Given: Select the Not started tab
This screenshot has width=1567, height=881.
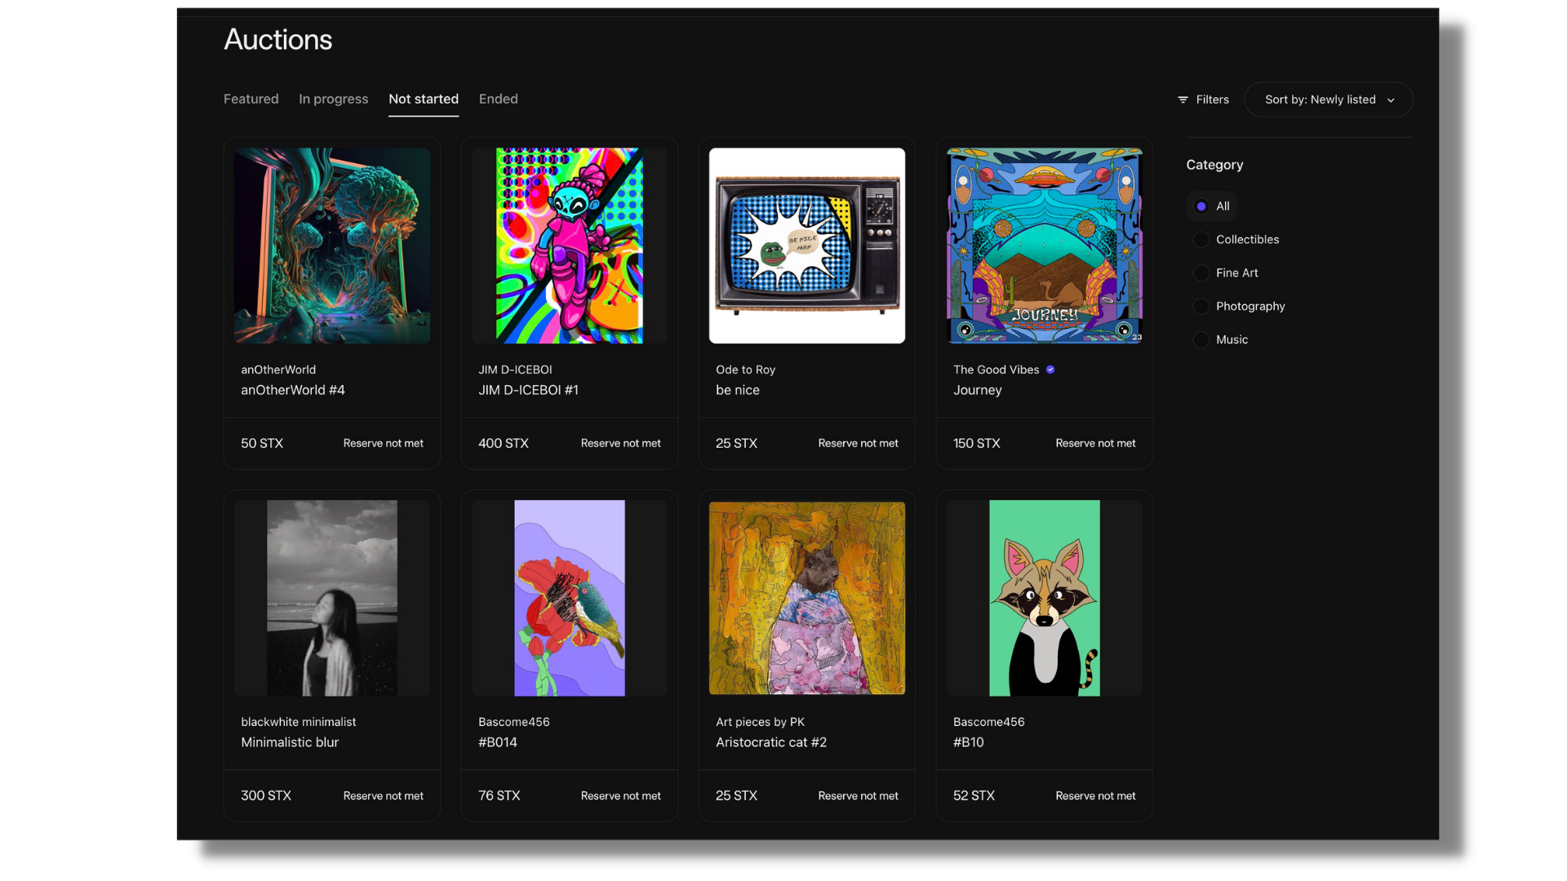Looking at the screenshot, I should [x=424, y=99].
